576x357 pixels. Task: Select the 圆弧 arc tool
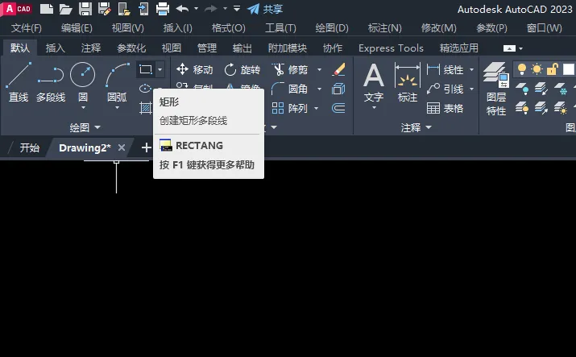point(117,82)
